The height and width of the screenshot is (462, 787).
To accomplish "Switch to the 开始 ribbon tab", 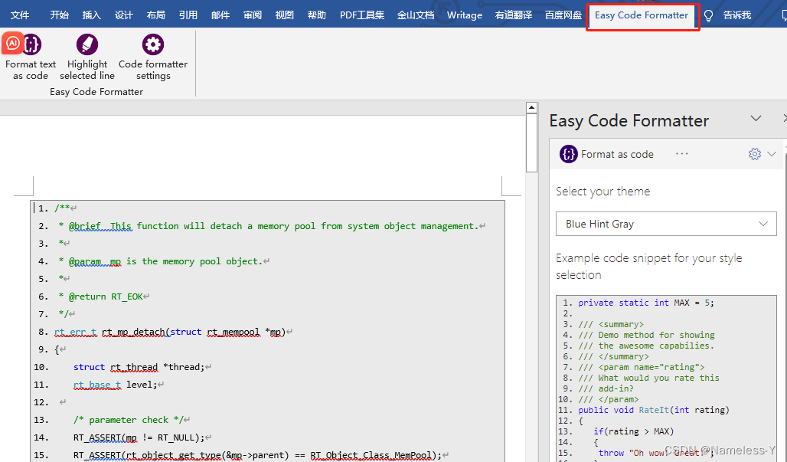I will 59,15.
